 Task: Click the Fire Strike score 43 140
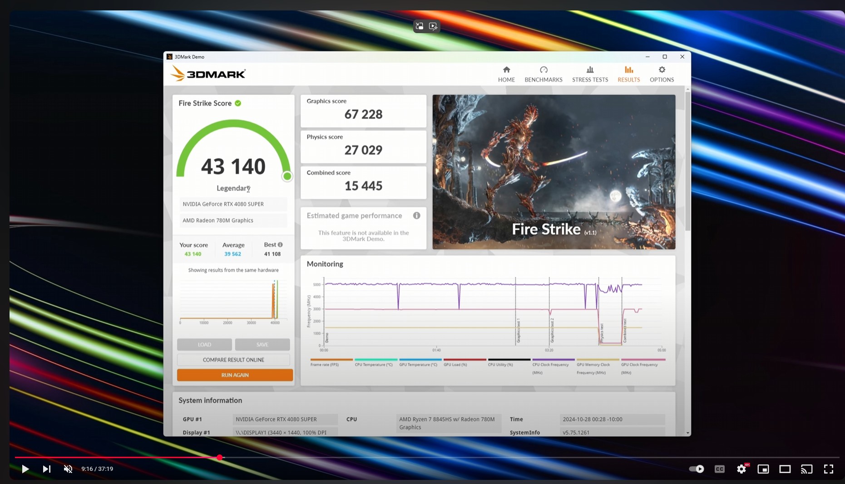233,166
